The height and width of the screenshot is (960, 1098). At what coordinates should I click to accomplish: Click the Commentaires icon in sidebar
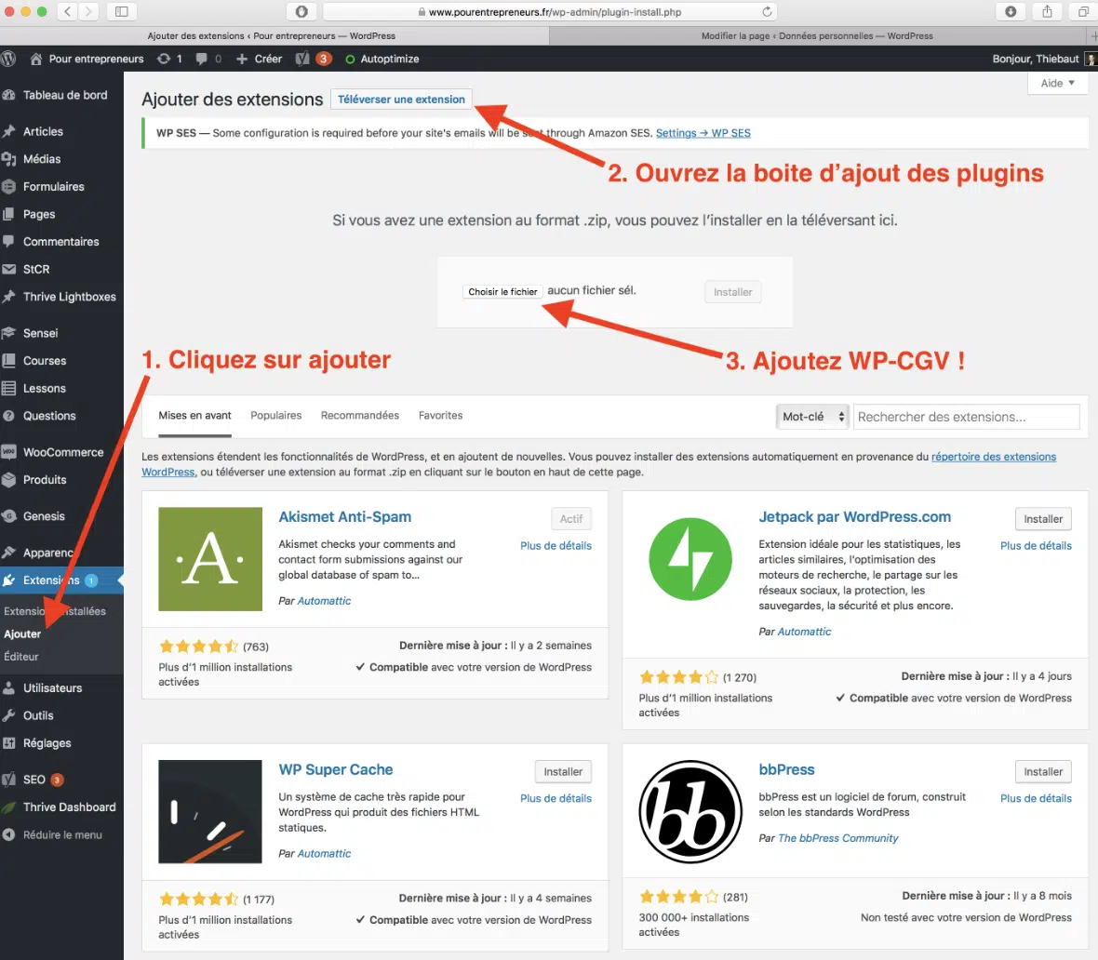pos(9,242)
